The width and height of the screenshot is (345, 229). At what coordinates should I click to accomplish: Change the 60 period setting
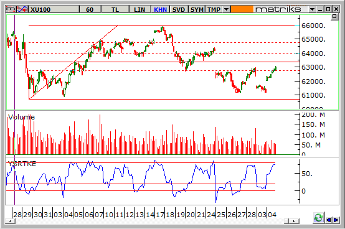(90, 9)
